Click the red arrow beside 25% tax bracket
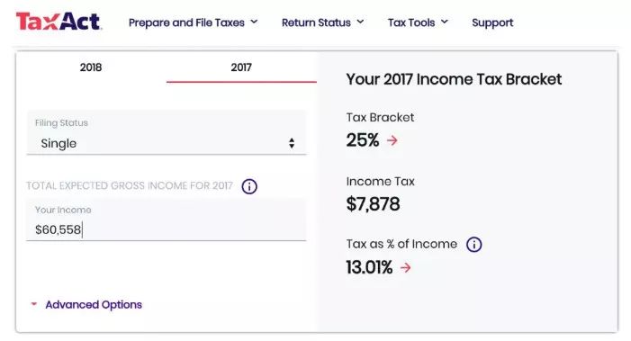The image size is (631, 341). click(392, 140)
